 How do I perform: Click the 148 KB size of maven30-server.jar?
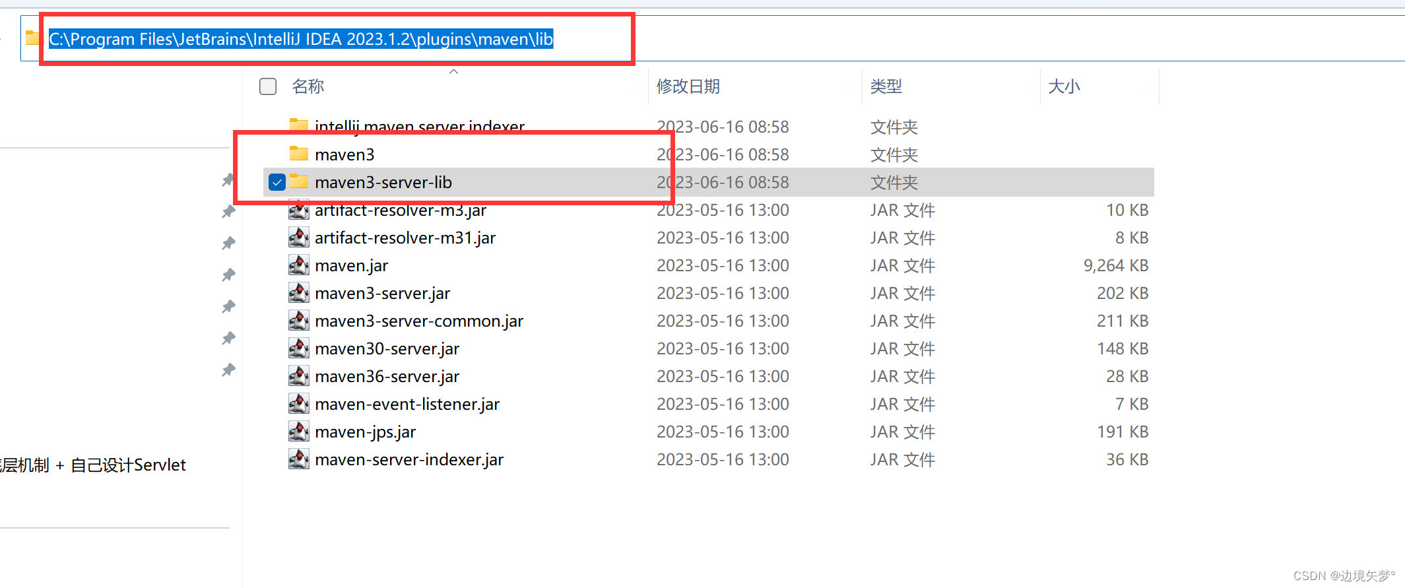coord(1123,348)
